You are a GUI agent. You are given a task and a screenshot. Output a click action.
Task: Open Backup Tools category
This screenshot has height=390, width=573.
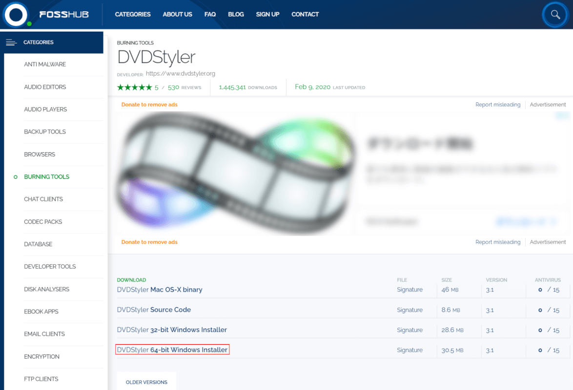point(45,132)
